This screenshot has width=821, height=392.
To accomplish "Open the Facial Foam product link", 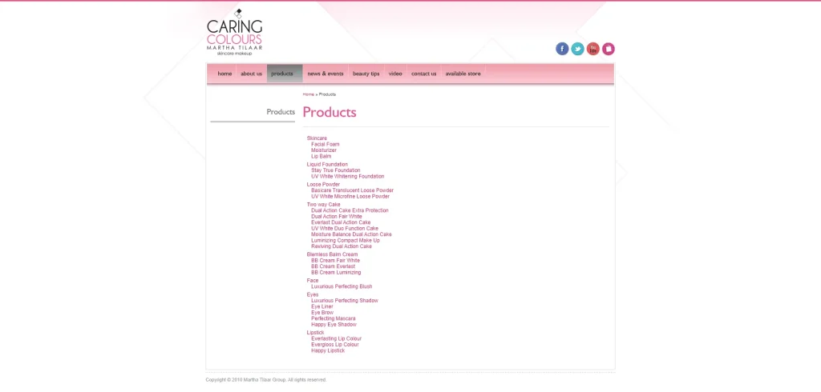I will click(326, 144).
